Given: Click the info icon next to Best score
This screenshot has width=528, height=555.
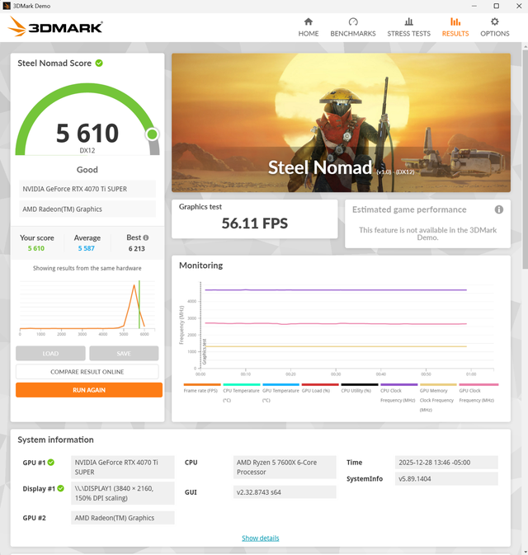Looking at the screenshot, I should [146, 238].
